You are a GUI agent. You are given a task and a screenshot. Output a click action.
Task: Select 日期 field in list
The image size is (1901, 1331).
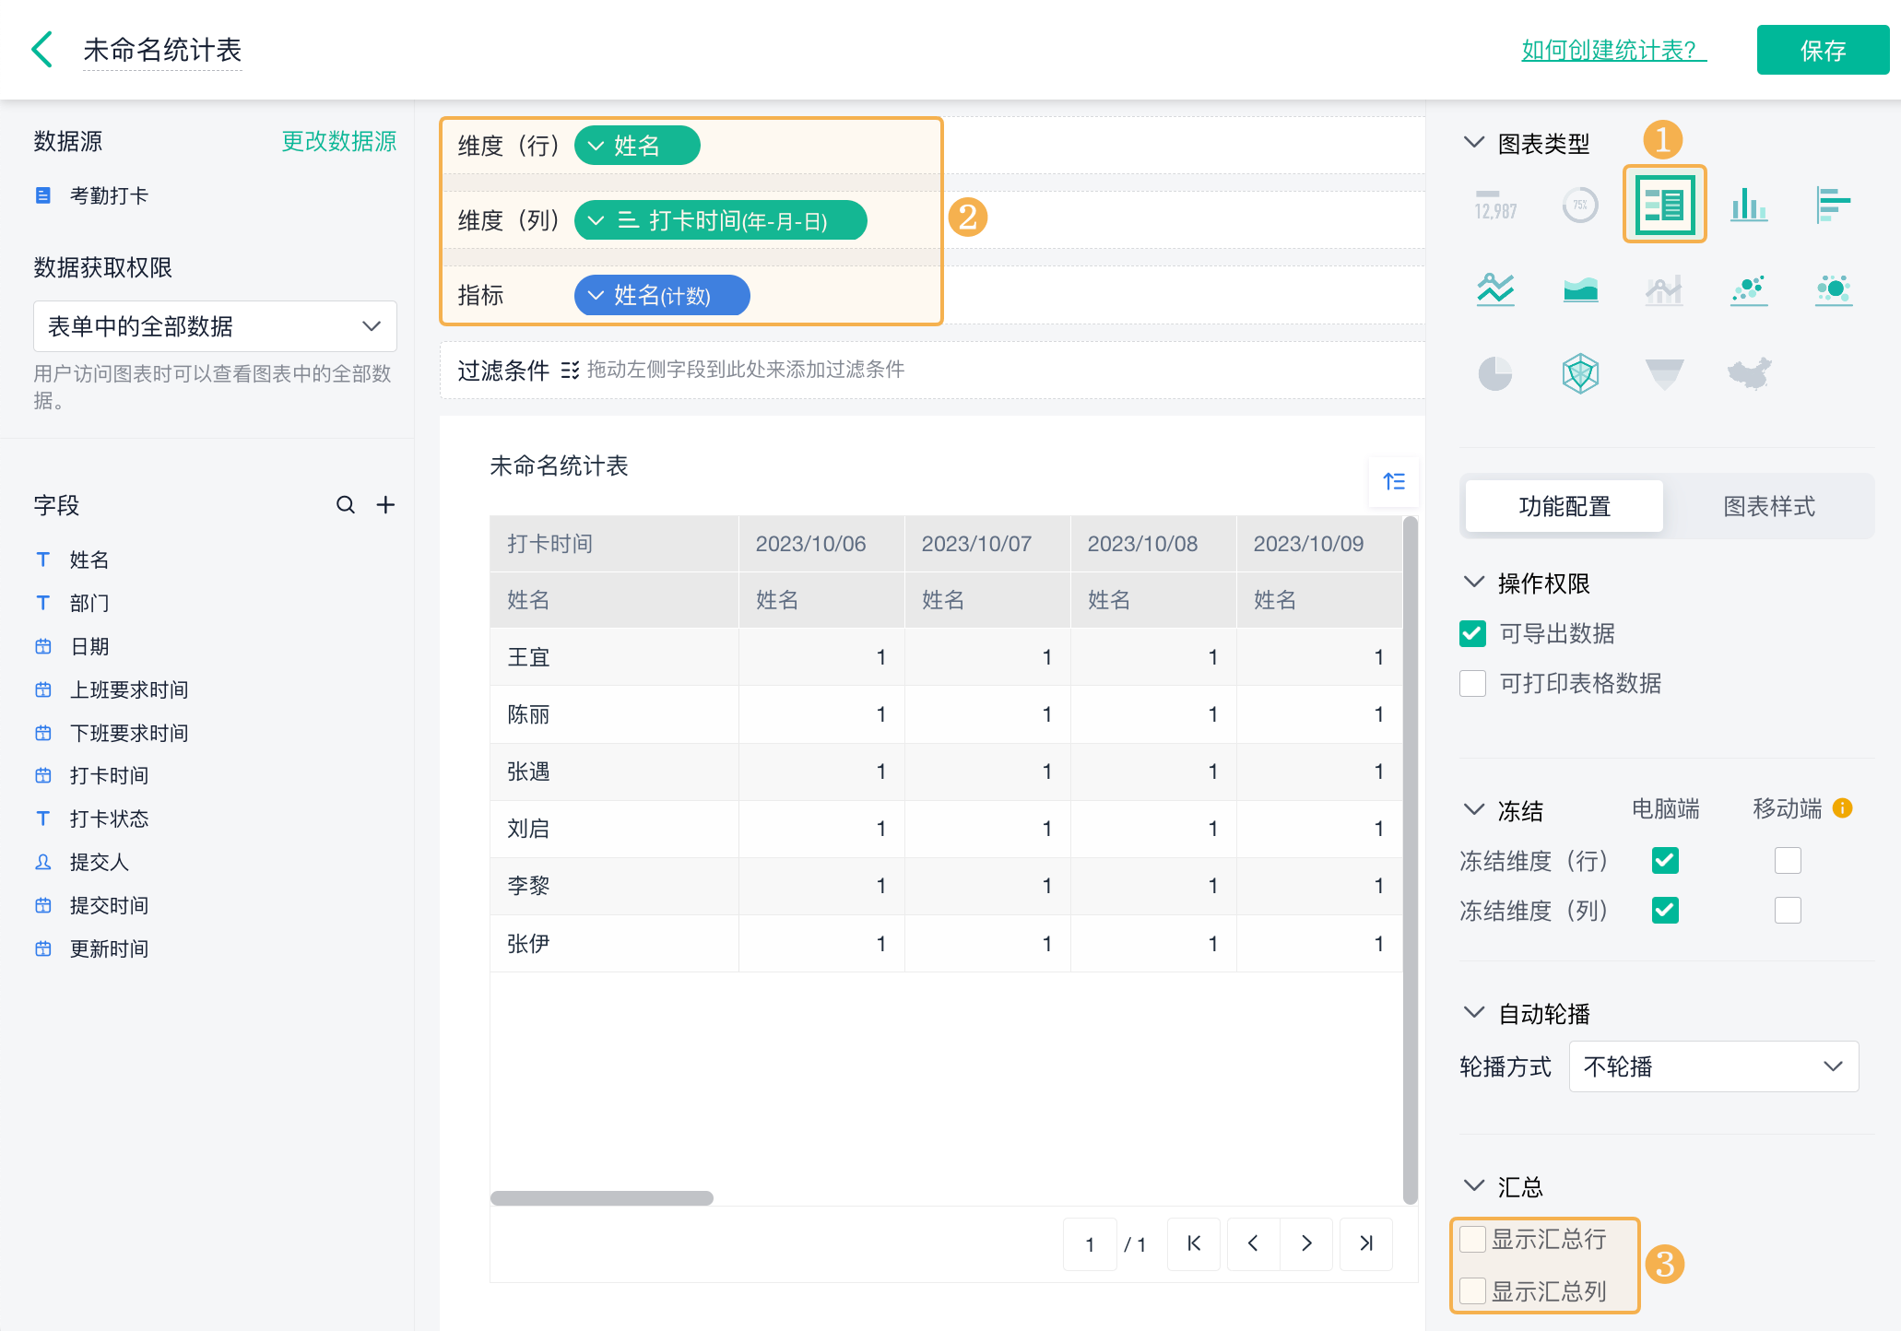pyautogui.click(x=89, y=646)
